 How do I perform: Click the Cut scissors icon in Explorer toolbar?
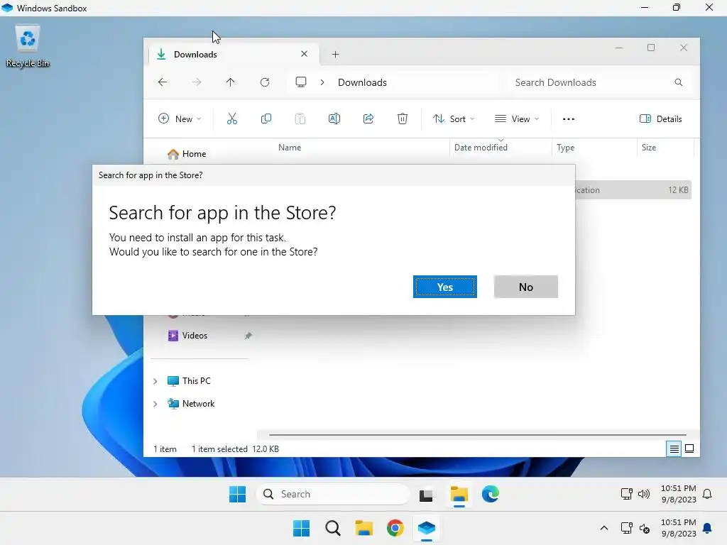[x=232, y=119]
